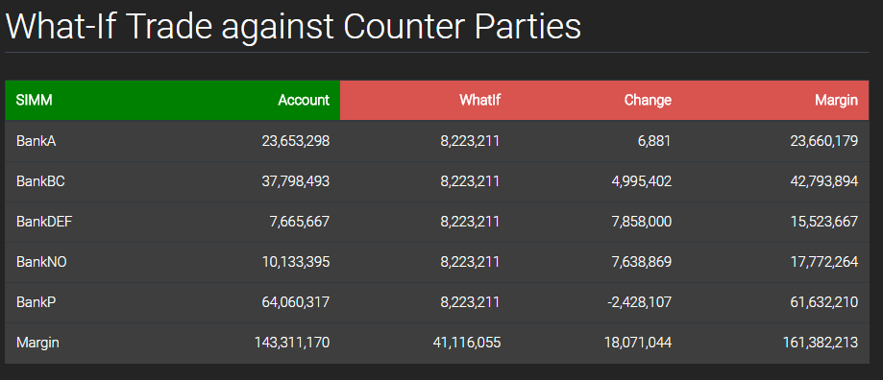Select BankNO account value 10,133,395
Viewport: 883px width, 380px height.
pos(296,262)
